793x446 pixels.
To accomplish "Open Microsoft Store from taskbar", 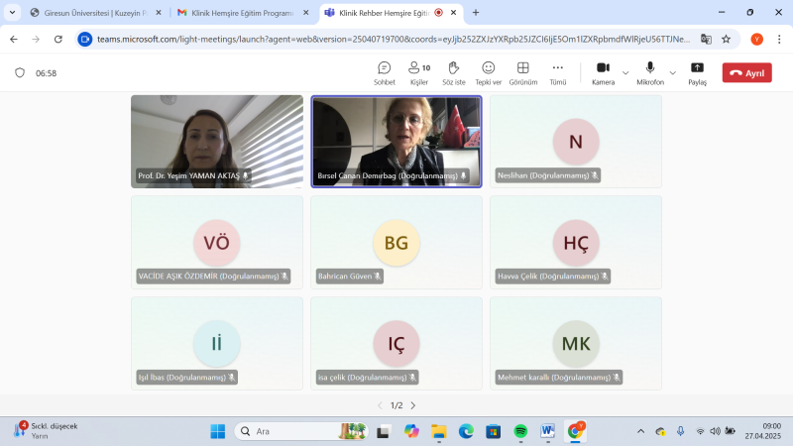I will 493,431.
